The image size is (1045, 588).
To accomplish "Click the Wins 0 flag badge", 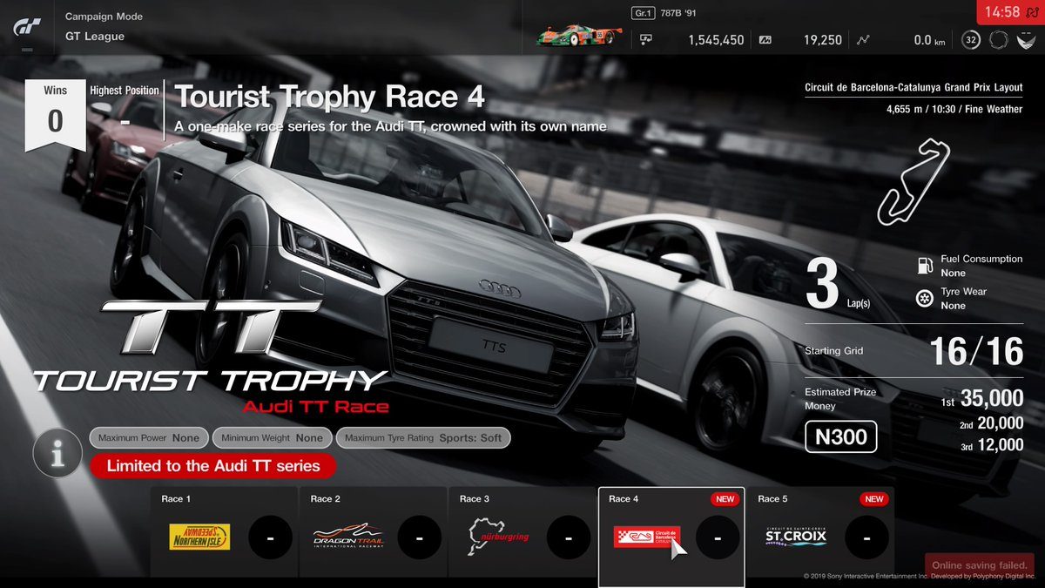I will (56, 115).
